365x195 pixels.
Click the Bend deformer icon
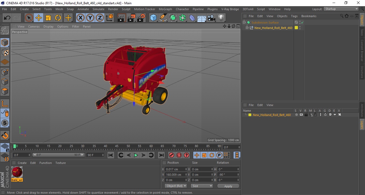192,18
